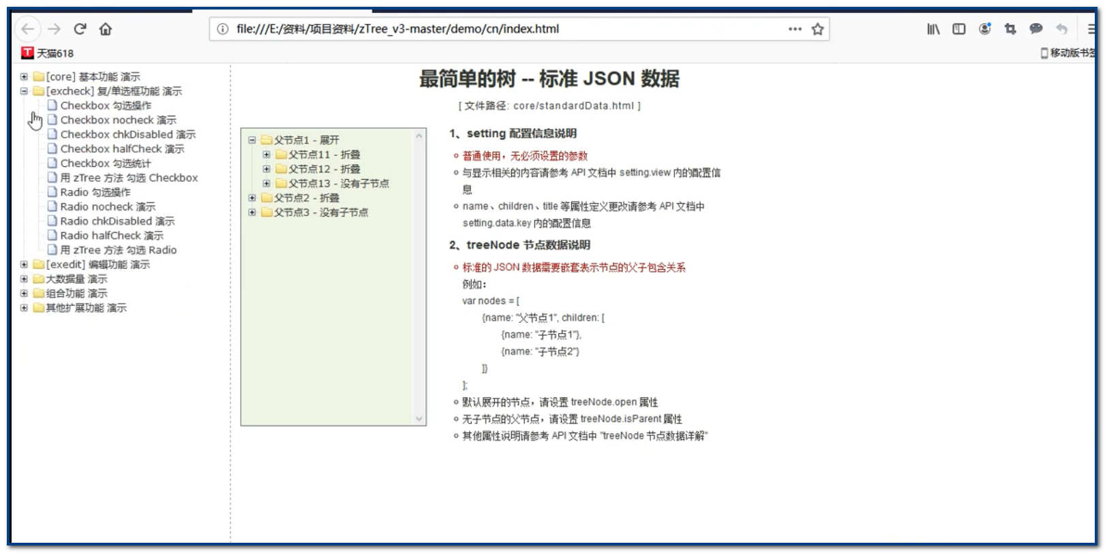Open Checkbox nocheck 演示 demo
Screen dimensions: 1105x553
pyautogui.click(x=118, y=120)
